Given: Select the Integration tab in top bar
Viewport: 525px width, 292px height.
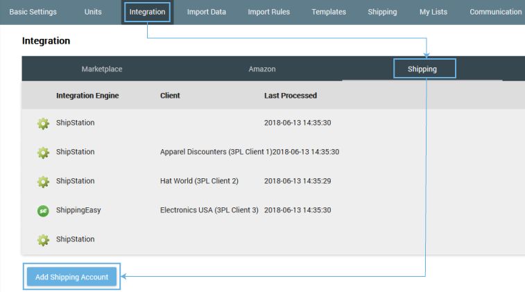Looking at the screenshot, I should coord(147,12).
